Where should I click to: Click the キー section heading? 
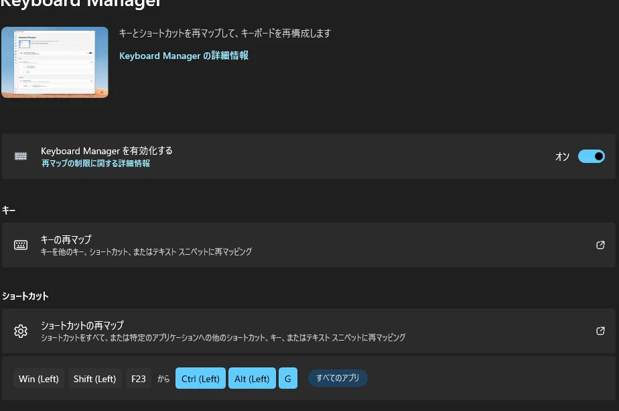pyautogui.click(x=9, y=210)
